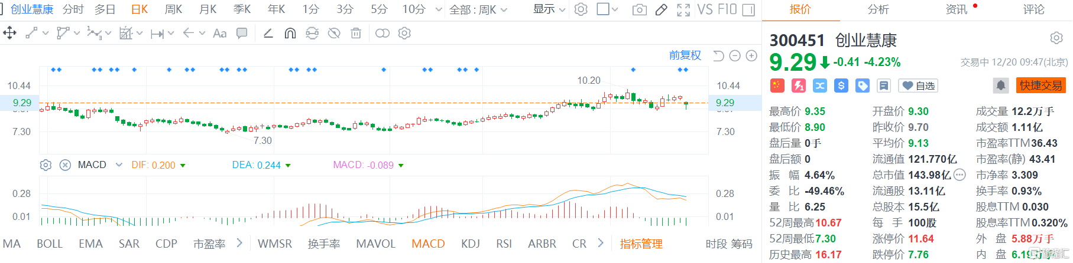1073x263 pixels.
Task: Click the red lightning Level badge icon
Action: pos(799,86)
